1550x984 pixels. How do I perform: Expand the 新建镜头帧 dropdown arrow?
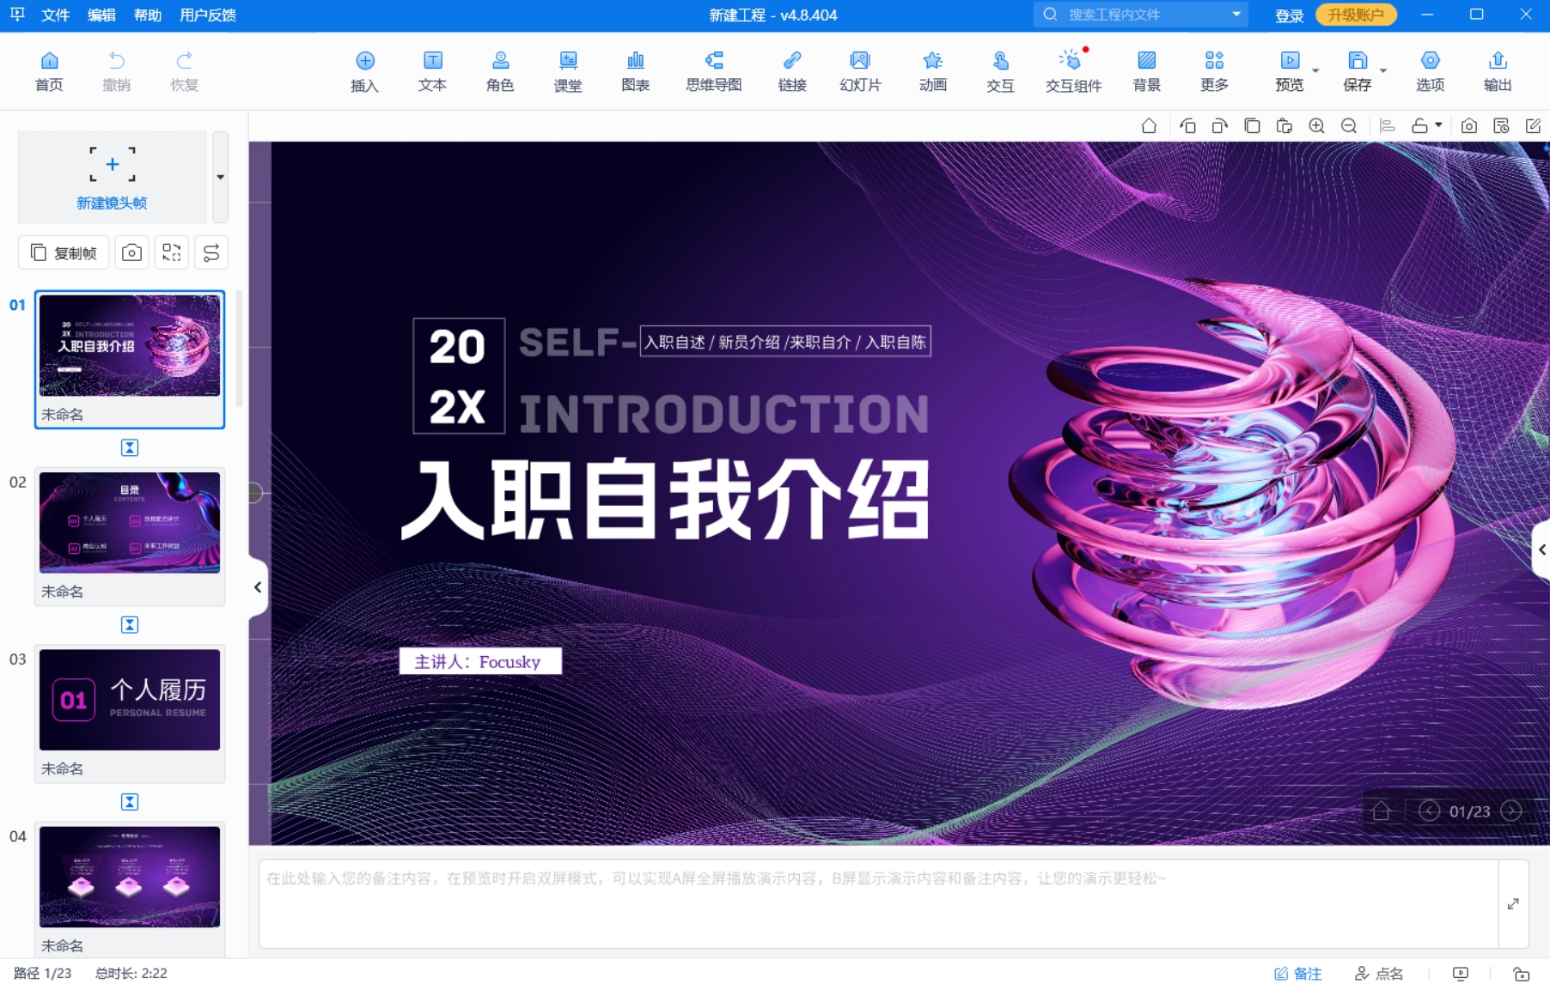click(x=221, y=177)
